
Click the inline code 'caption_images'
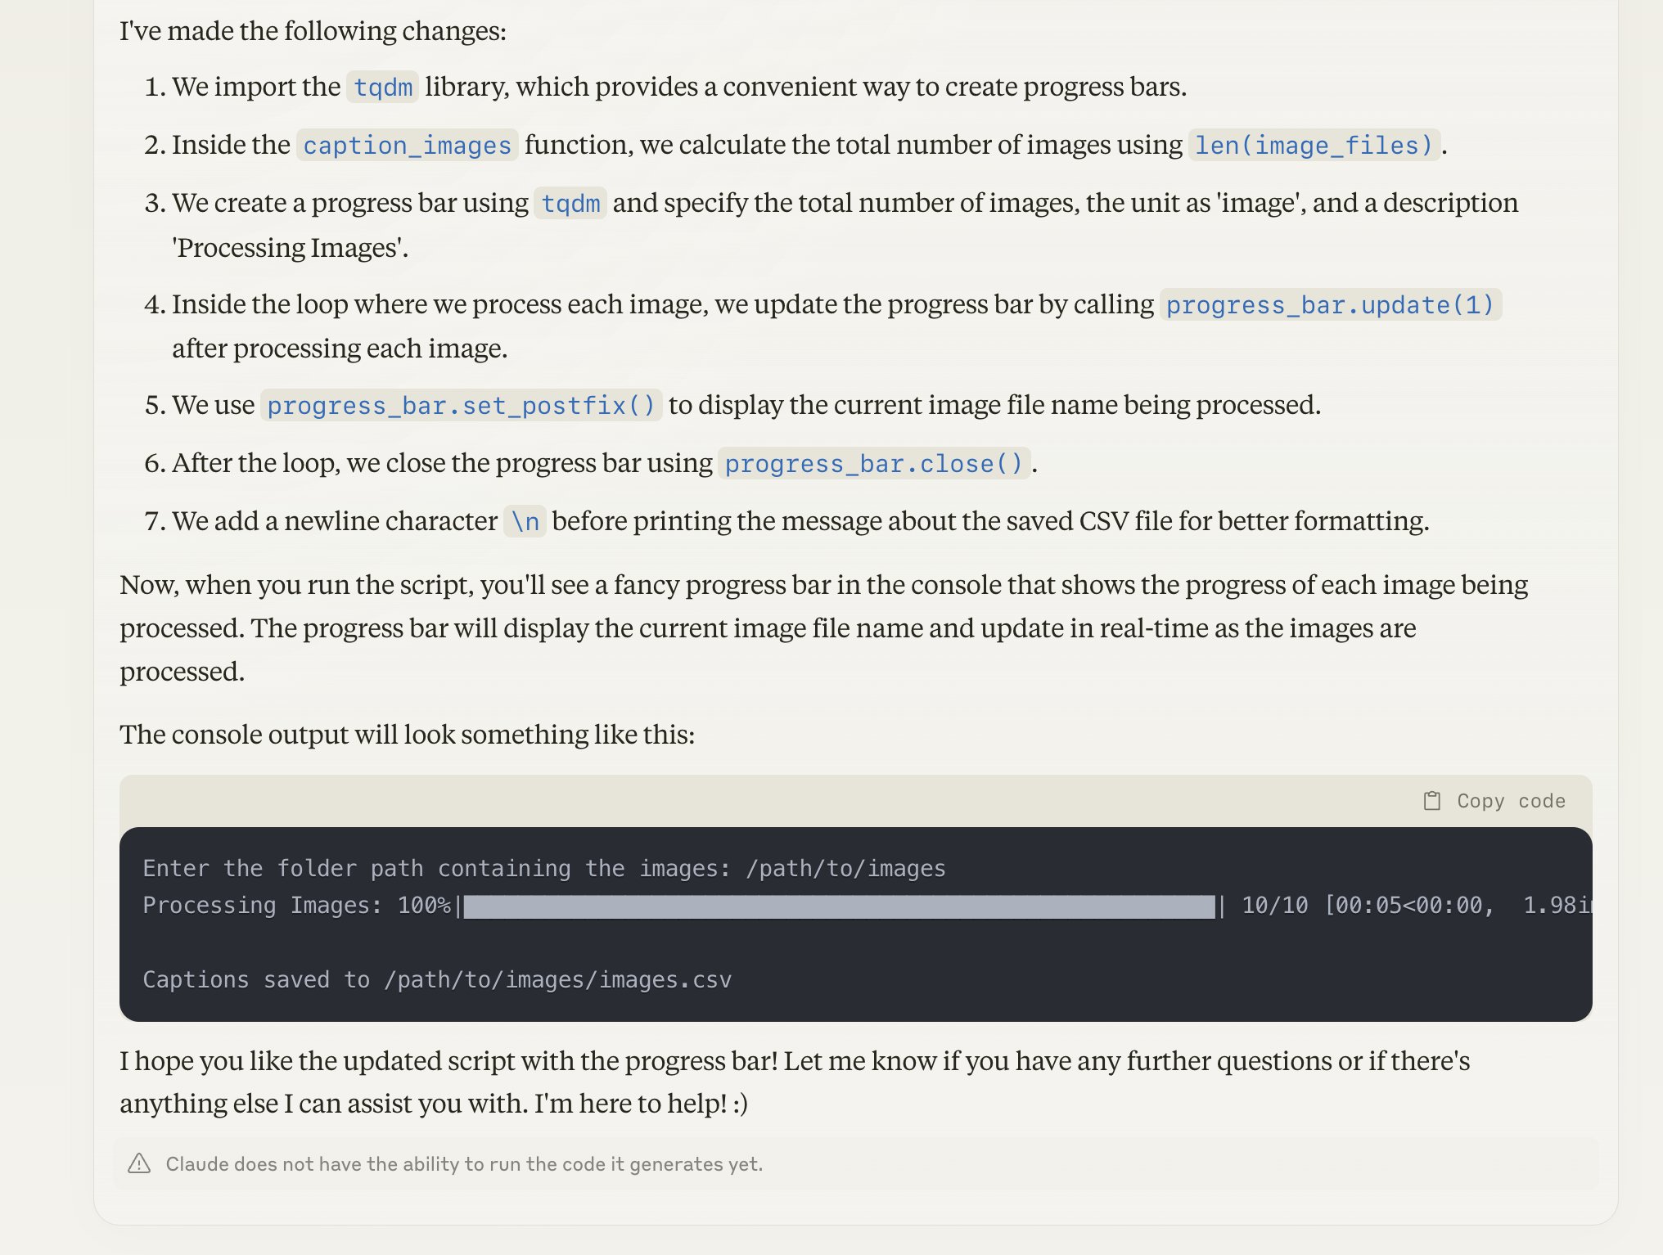(407, 145)
